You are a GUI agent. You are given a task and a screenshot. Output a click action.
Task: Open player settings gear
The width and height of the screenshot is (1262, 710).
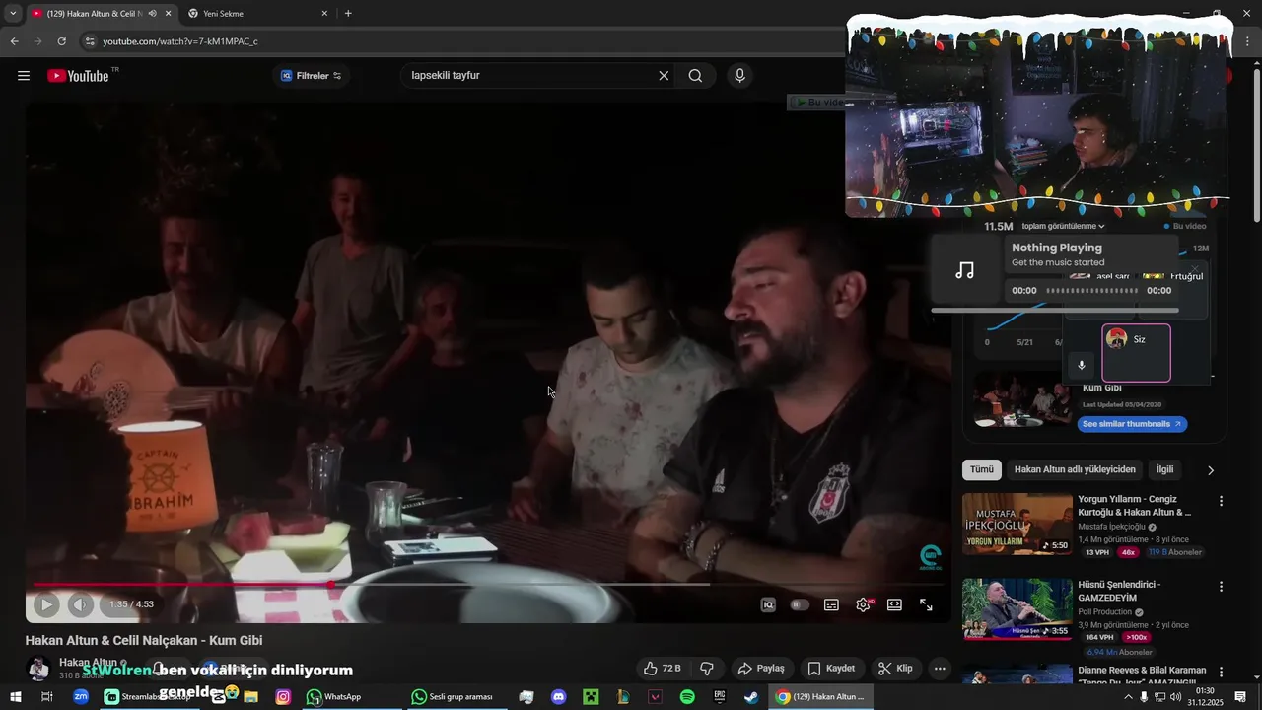(x=863, y=604)
